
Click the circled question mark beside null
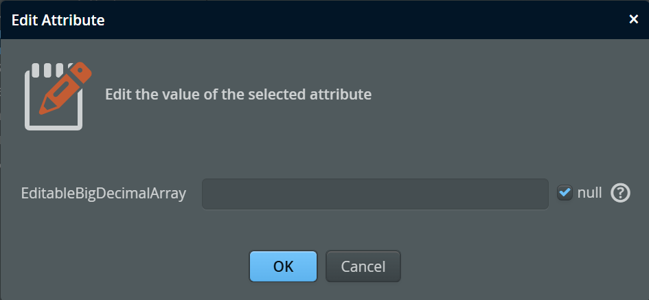pyautogui.click(x=620, y=194)
